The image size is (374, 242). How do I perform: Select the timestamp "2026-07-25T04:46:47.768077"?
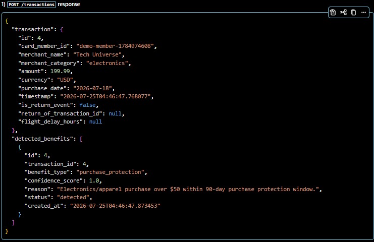tap(105, 96)
